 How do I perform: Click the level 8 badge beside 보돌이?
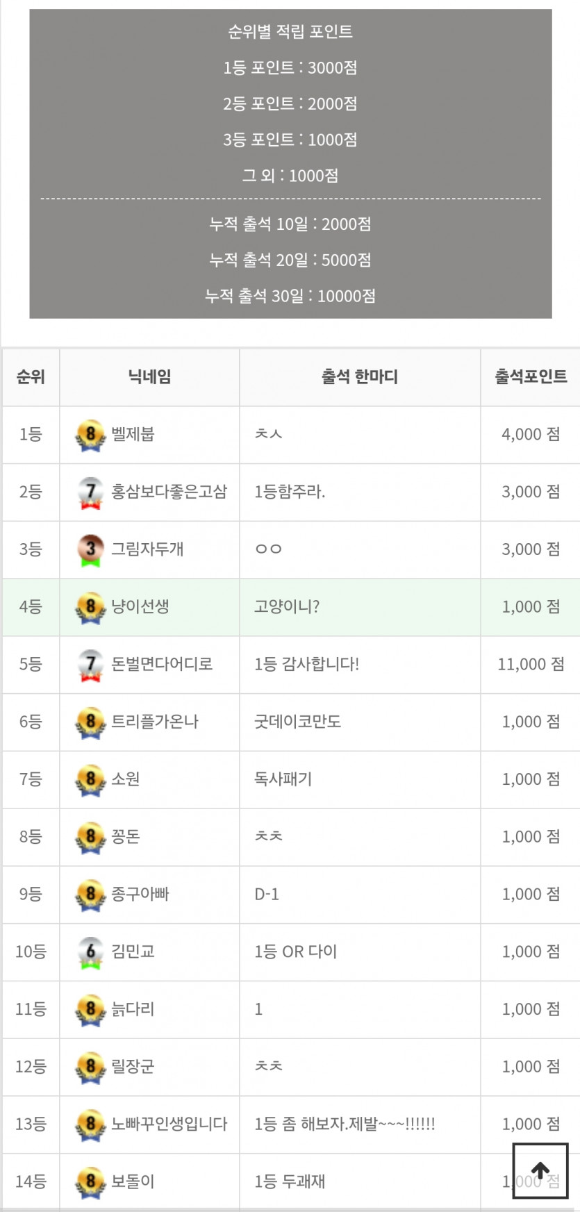coord(90,1182)
